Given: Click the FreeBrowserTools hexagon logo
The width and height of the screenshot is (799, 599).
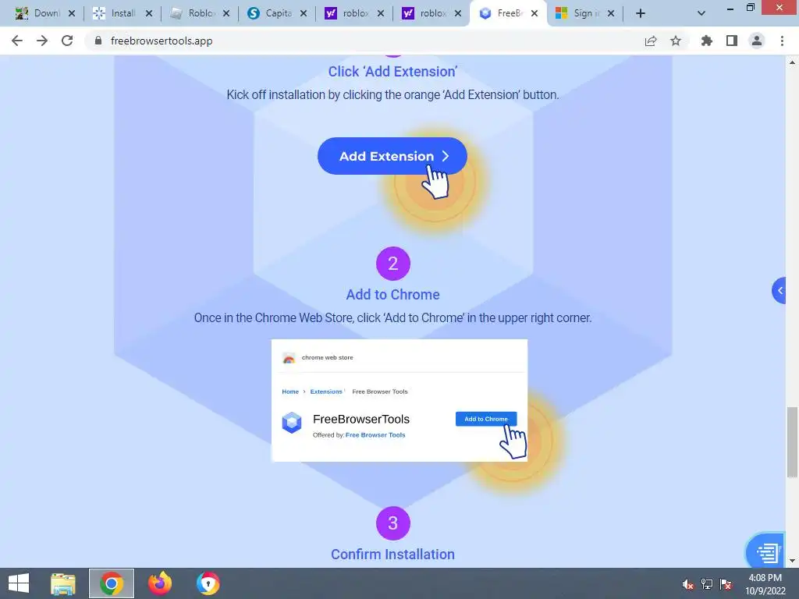Looking at the screenshot, I should click(x=292, y=423).
